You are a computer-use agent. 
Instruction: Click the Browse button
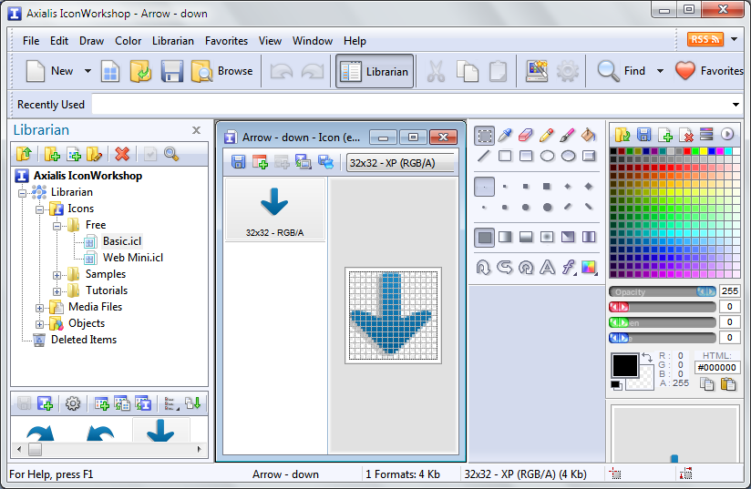tap(221, 71)
